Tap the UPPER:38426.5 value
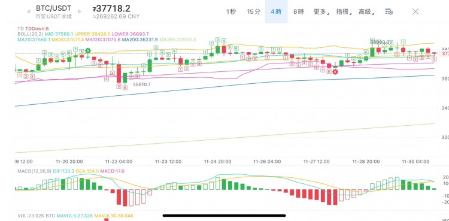 92,34
